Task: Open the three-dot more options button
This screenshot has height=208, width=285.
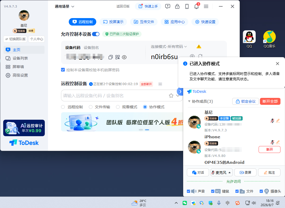Action: pos(160,84)
